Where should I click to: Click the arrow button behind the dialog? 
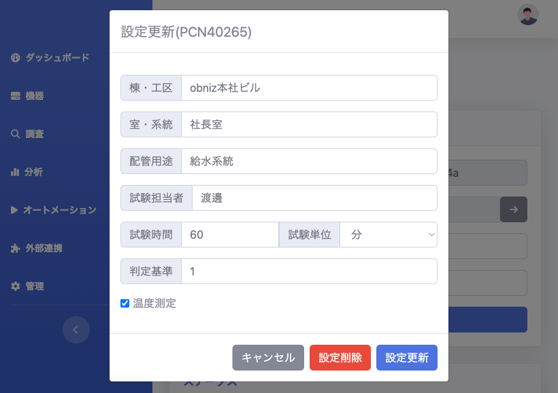[x=514, y=209]
